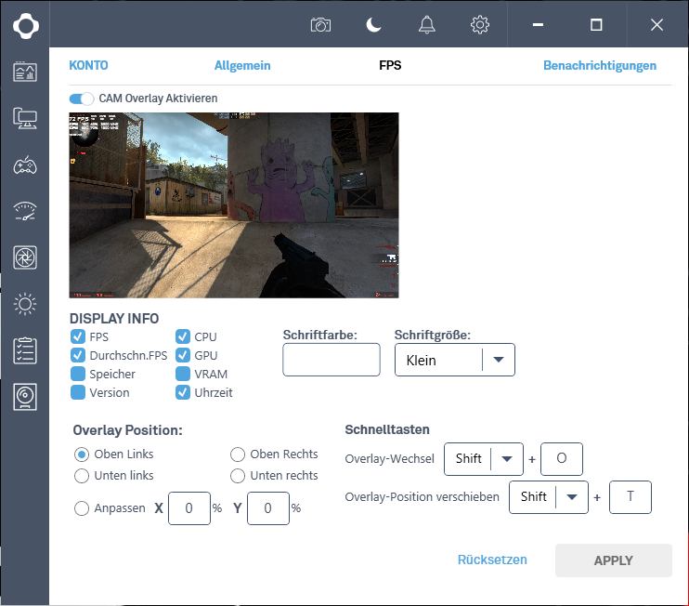Enable the Version checkbox

[x=78, y=392]
